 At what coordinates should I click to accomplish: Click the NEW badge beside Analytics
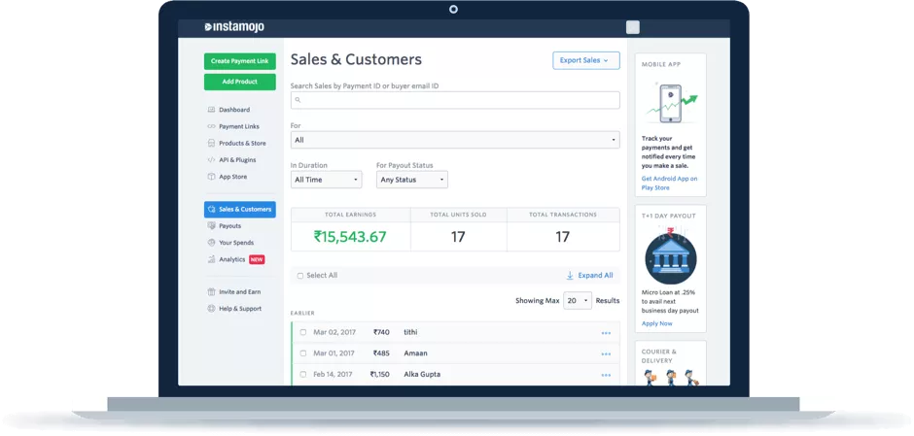point(257,259)
